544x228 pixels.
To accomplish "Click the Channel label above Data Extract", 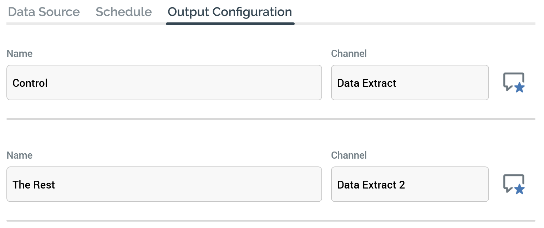I will click(x=349, y=54).
